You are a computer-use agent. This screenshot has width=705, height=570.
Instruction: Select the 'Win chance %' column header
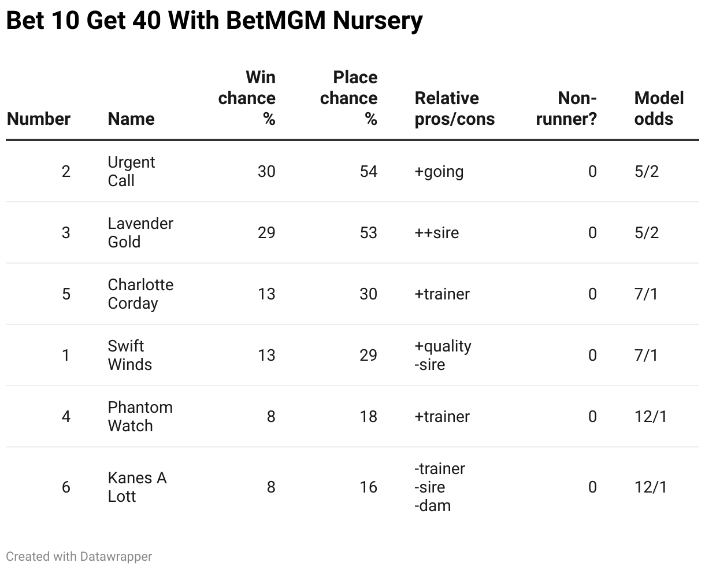pyautogui.click(x=247, y=98)
